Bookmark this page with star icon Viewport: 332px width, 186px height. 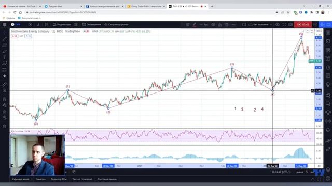pos(288,12)
